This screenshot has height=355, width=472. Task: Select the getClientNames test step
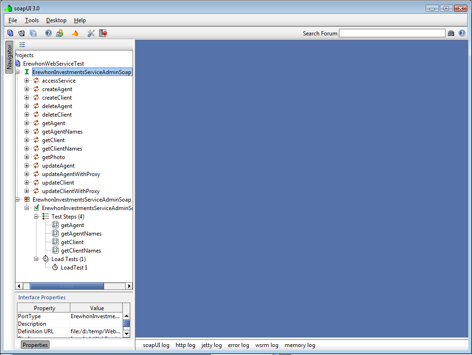(x=81, y=251)
